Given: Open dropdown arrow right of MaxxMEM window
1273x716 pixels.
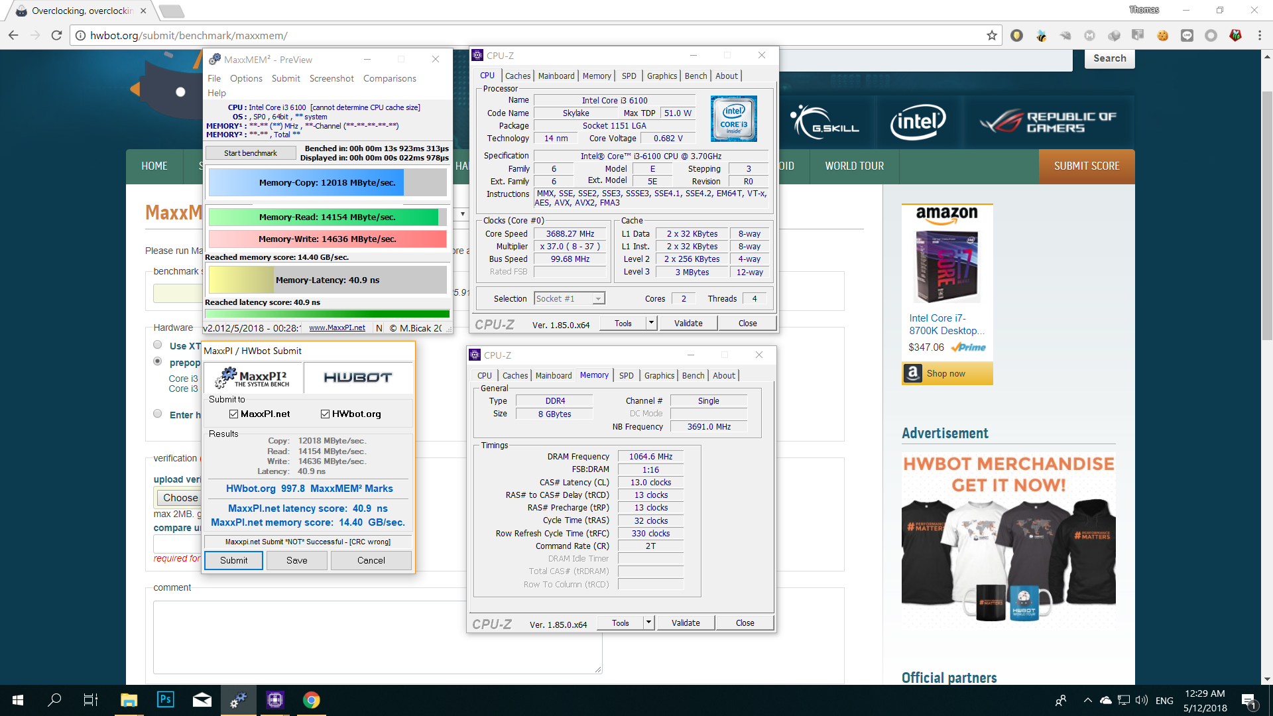Looking at the screenshot, I should (x=462, y=214).
